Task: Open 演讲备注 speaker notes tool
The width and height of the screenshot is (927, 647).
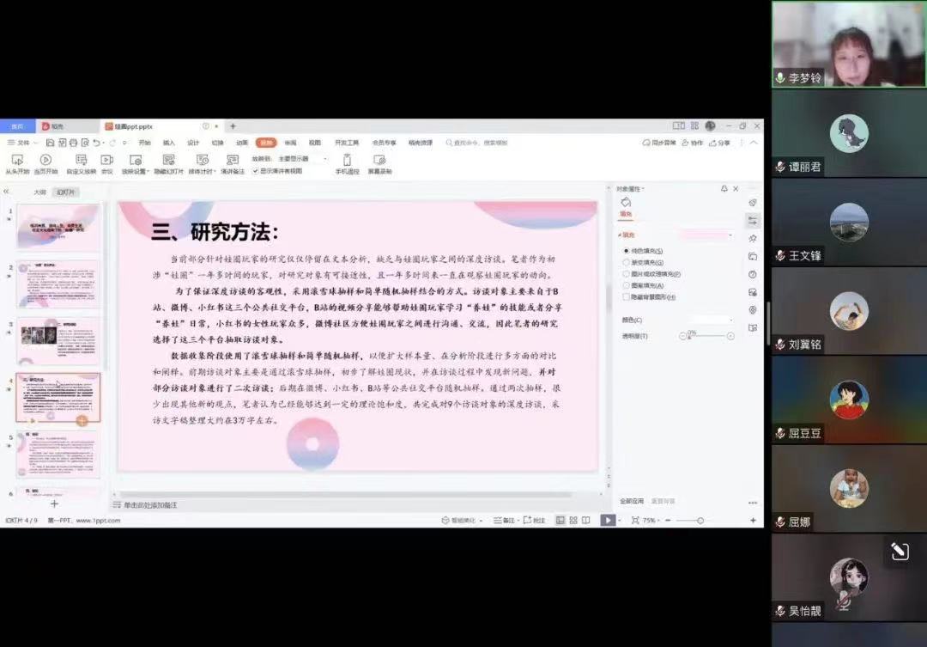Action: (x=233, y=160)
